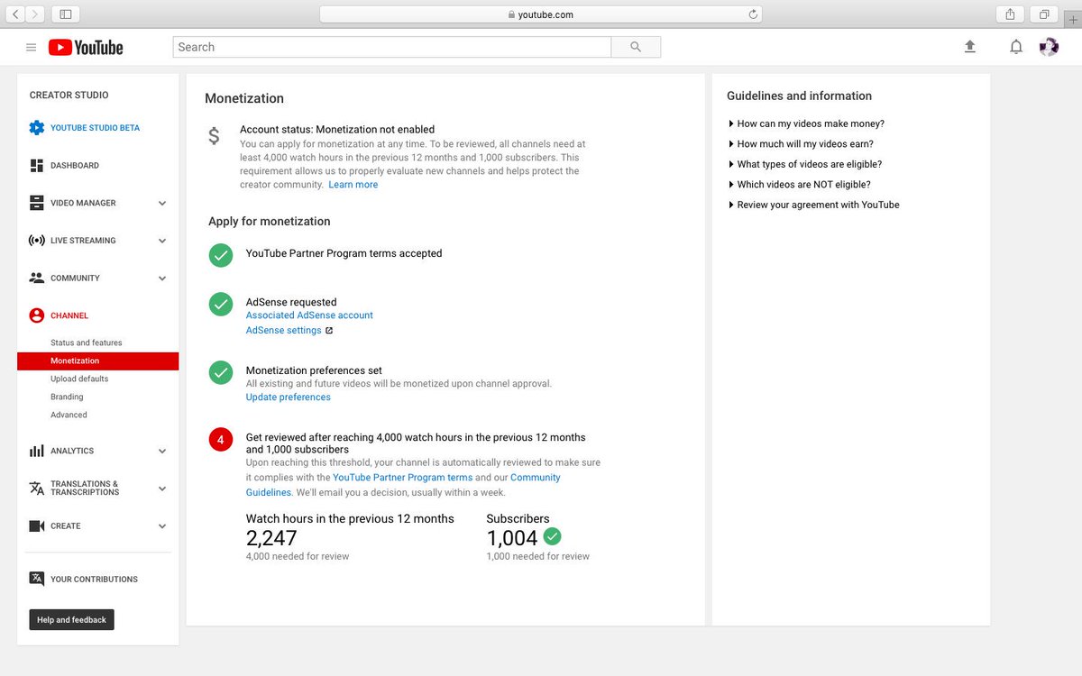Click Safari back arrow button
This screenshot has height=676, width=1082.
coord(16,14)
